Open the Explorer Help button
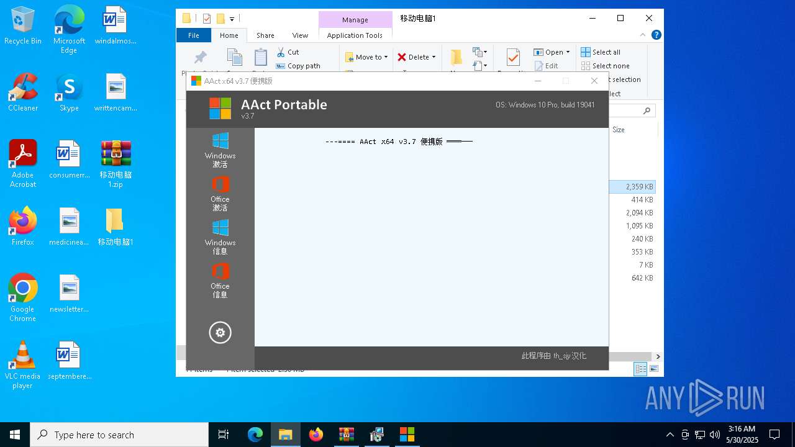 tap(656, 35)
